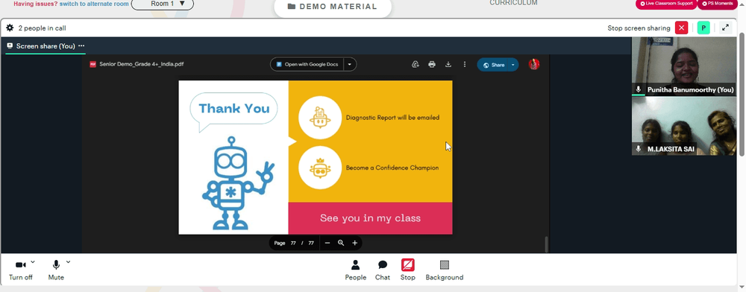Click page right-side scrollbar
The width and height of the screenshot is (746, 292).
742,94
